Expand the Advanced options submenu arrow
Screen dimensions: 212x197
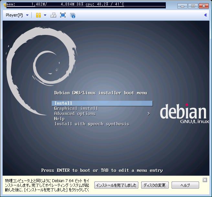pyautogui.click(x=149, y=114)
